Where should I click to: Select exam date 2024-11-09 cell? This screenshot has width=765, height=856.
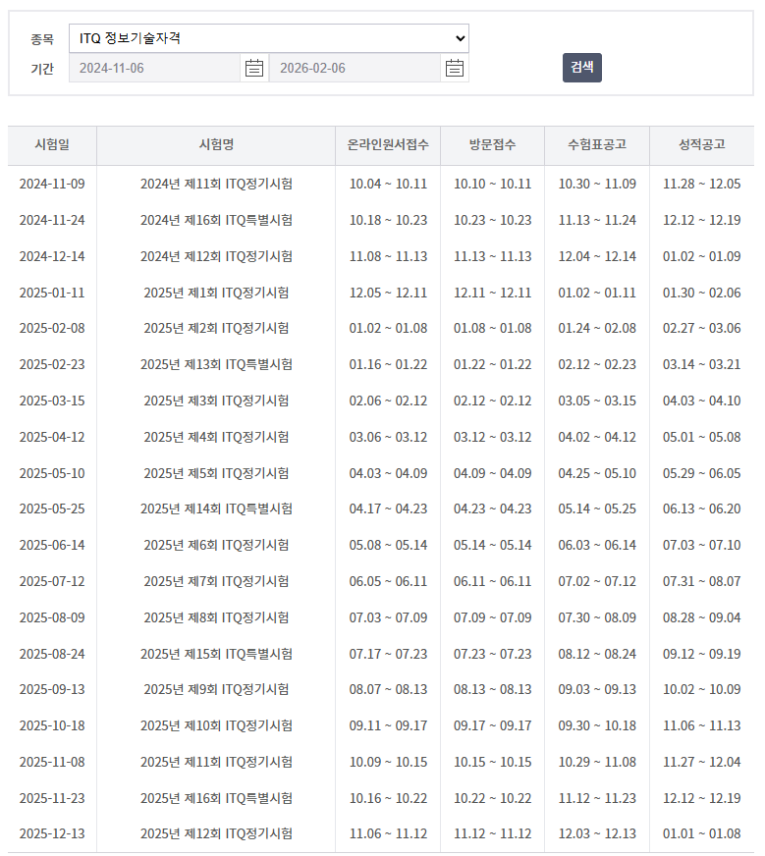(x=52, y=184)
